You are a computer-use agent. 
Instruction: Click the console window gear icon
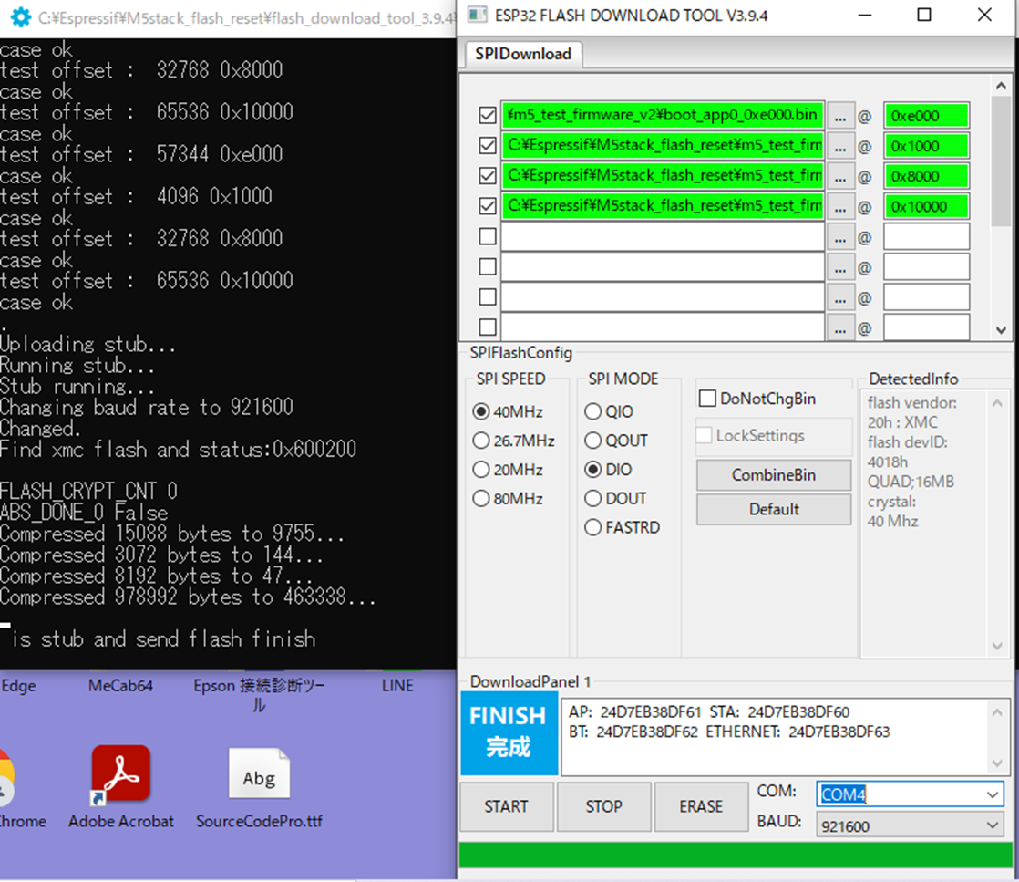(x=20, y=17)
